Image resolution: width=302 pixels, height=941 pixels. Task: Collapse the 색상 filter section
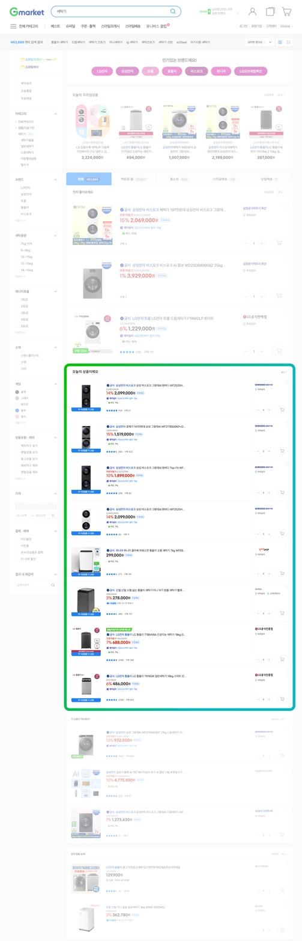tap(56, 383)
